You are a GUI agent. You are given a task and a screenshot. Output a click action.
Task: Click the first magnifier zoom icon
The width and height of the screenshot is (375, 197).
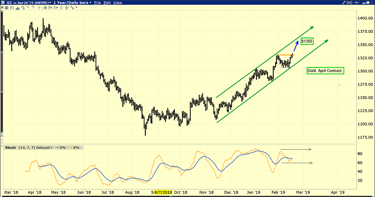tap(28, 7)
